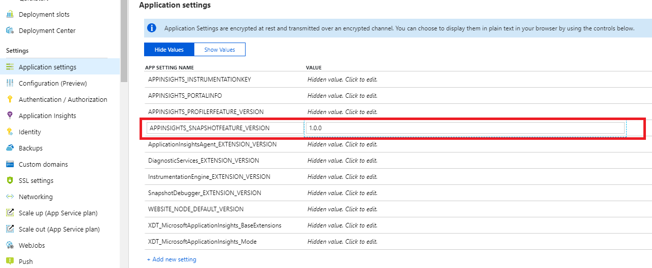Click the APPINSIGHTS_SNAPSHOTFEATURE_VERSION name field
This screenshot has width=652, height=268.
click(x=224, y=128)
